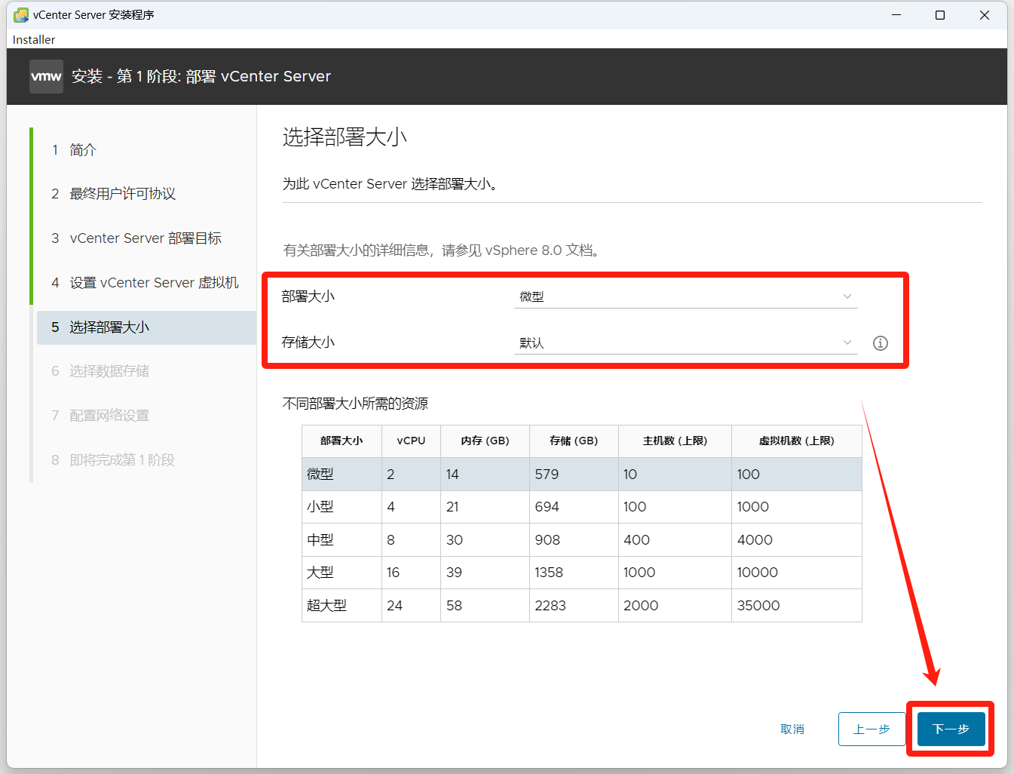The height and width of the screenshot is (774, 1014).
Task: Click the 下一步 button
Action: click(x=951, y=729)
